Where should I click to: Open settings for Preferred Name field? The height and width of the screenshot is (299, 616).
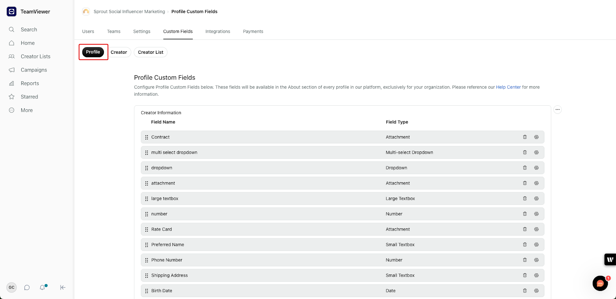tap(536, 245)
